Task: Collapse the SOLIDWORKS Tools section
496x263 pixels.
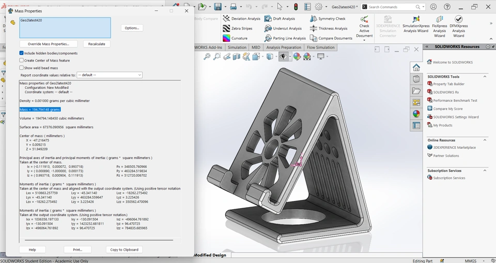Action: coord(485,76)
